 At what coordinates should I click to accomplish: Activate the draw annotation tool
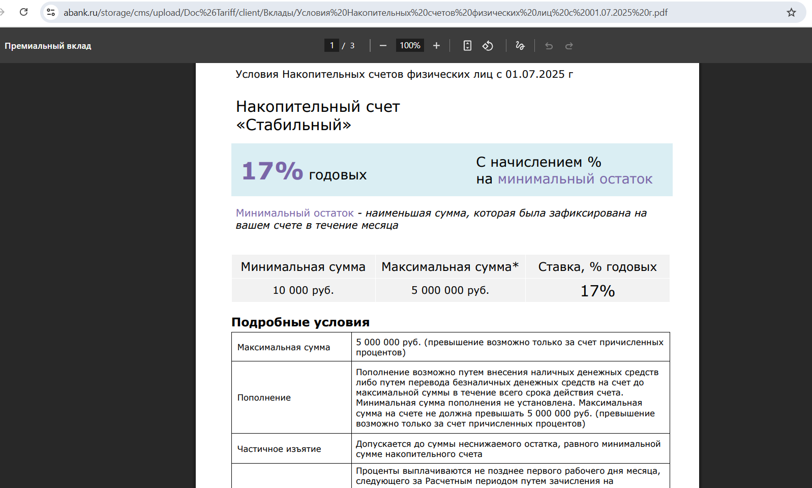coord(520,46)
